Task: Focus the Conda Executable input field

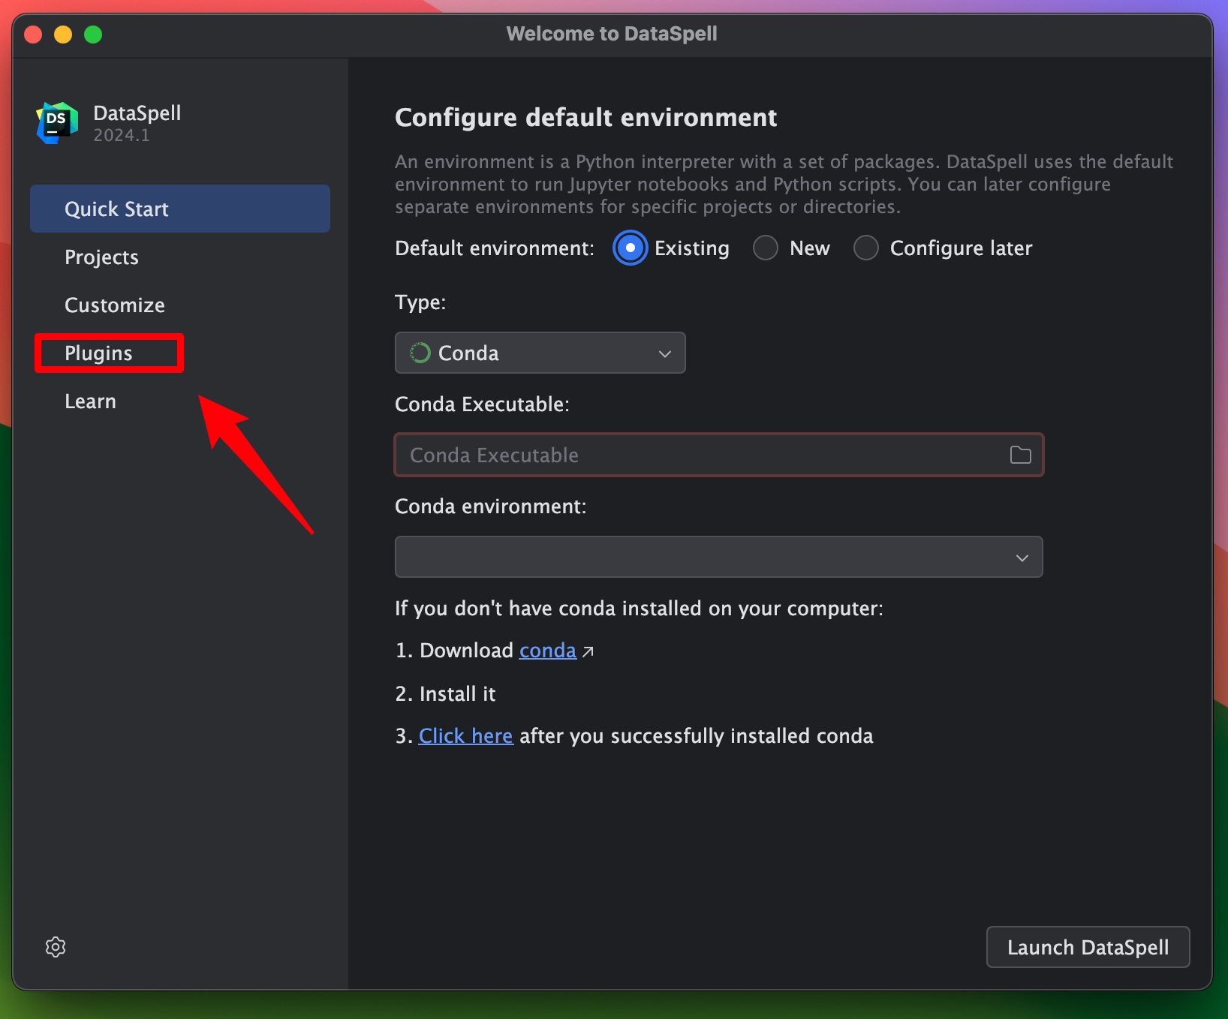Action: 718,455
